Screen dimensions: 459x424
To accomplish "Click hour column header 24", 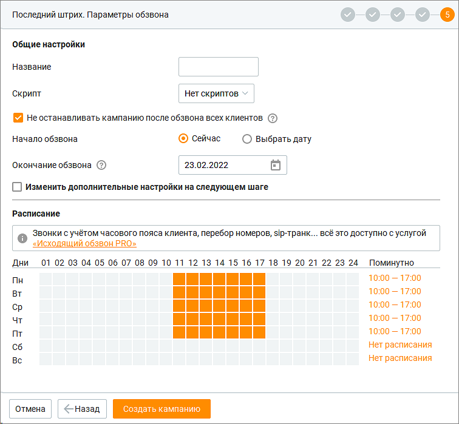I will (x=353, y=263).
